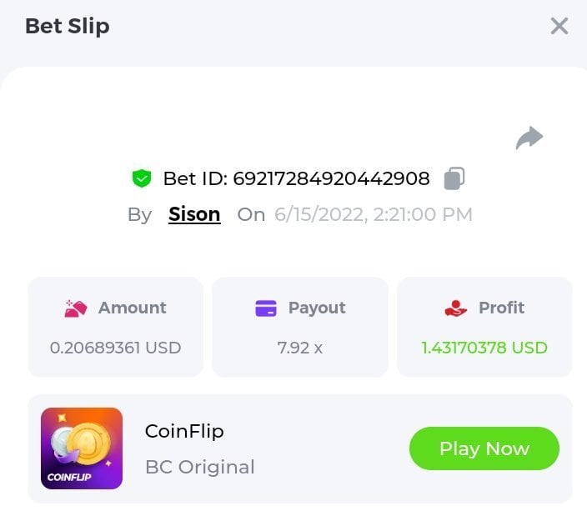The width and height of the screenshot is (587, 516).
Task: Click the Payout label text
Action: pos(317,308)
